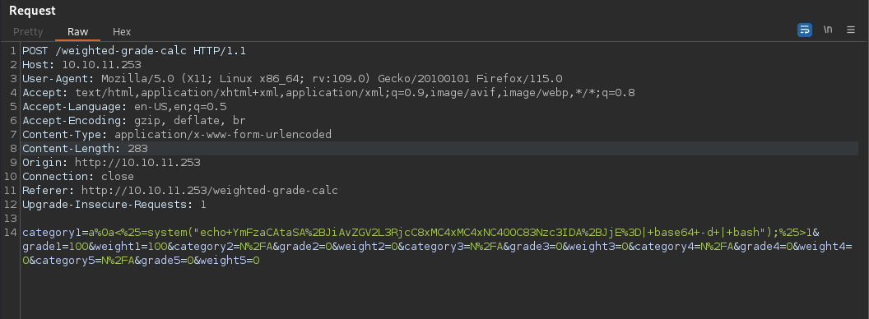Switch to the Hex tab
This screenshot has width=869, height=319.
122,31
